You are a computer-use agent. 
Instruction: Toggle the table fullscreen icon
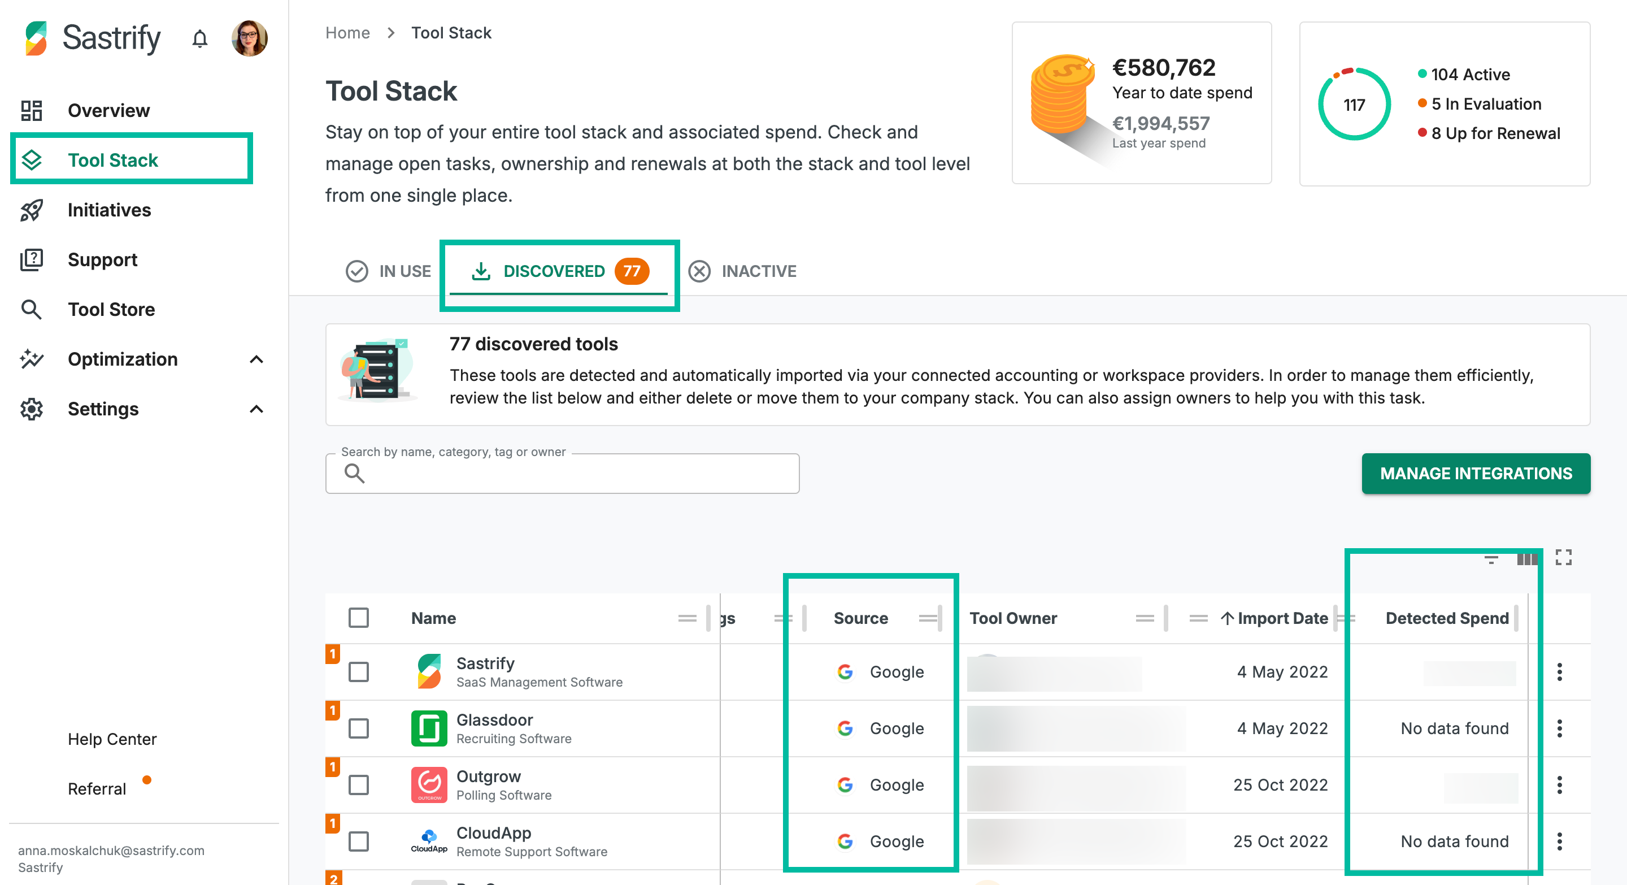tap(1563, 557)
